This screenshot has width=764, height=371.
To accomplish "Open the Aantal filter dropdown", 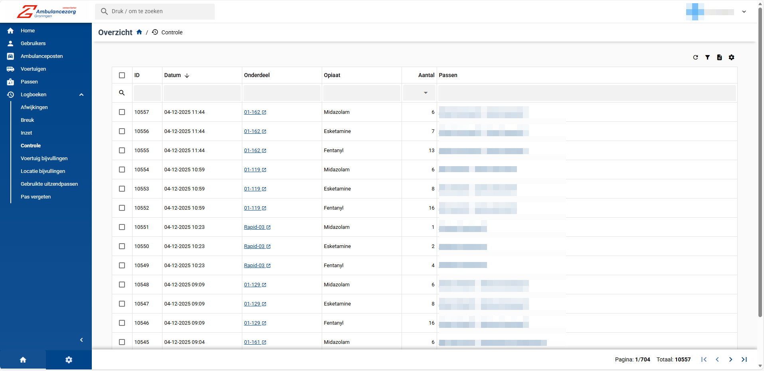I will point(426,93).
